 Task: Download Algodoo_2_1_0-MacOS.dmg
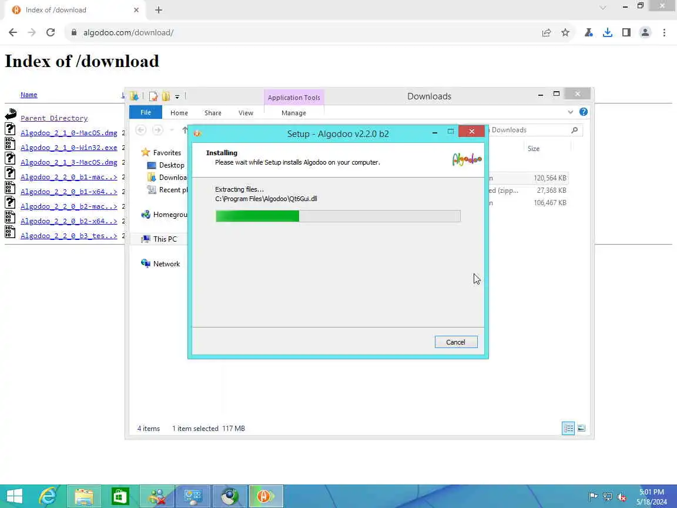[x=69, y=133]
